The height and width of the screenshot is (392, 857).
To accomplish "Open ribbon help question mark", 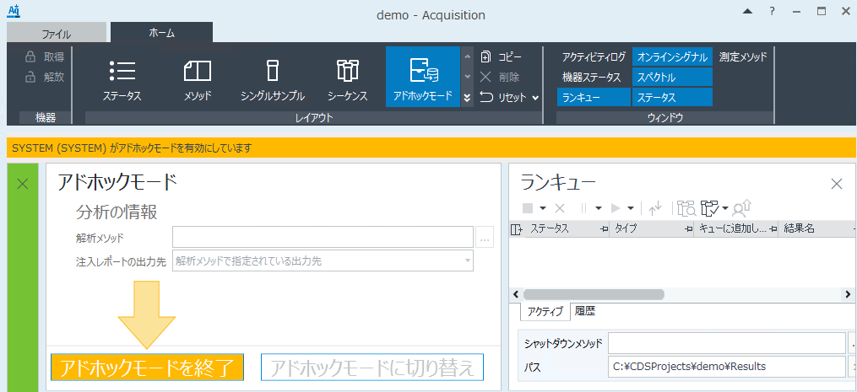I will pos(773,12).
